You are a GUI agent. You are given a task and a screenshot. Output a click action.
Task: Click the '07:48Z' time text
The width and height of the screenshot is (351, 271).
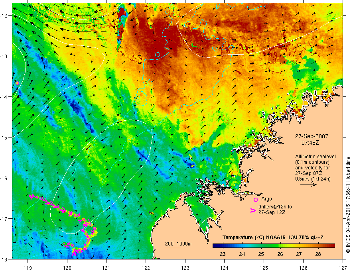310,142
